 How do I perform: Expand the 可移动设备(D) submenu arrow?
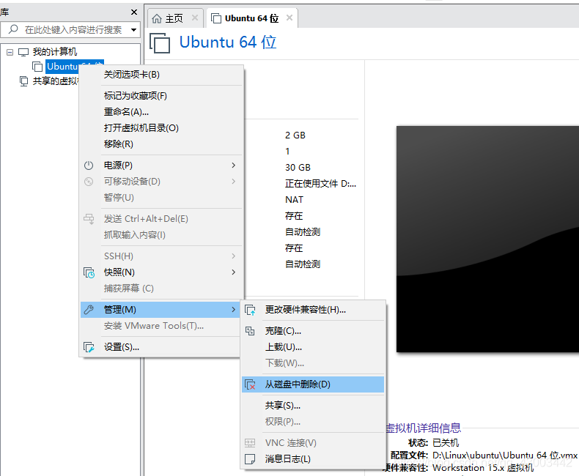[x=233, y=181]
